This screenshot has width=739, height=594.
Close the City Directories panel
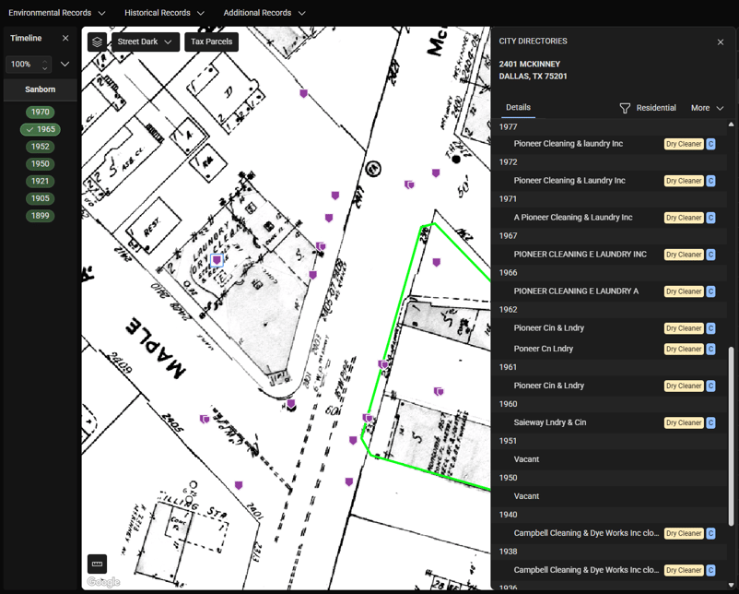coord(721,42)
